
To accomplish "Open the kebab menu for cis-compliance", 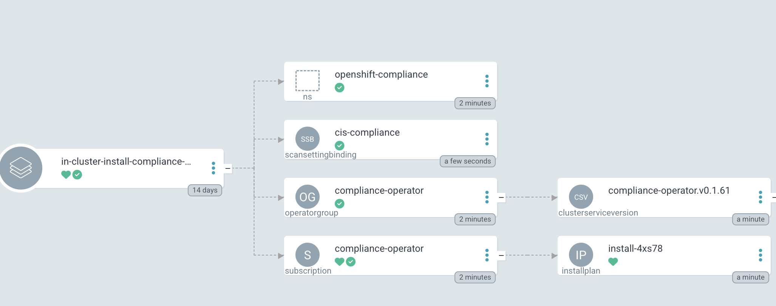I will [487, 139].
